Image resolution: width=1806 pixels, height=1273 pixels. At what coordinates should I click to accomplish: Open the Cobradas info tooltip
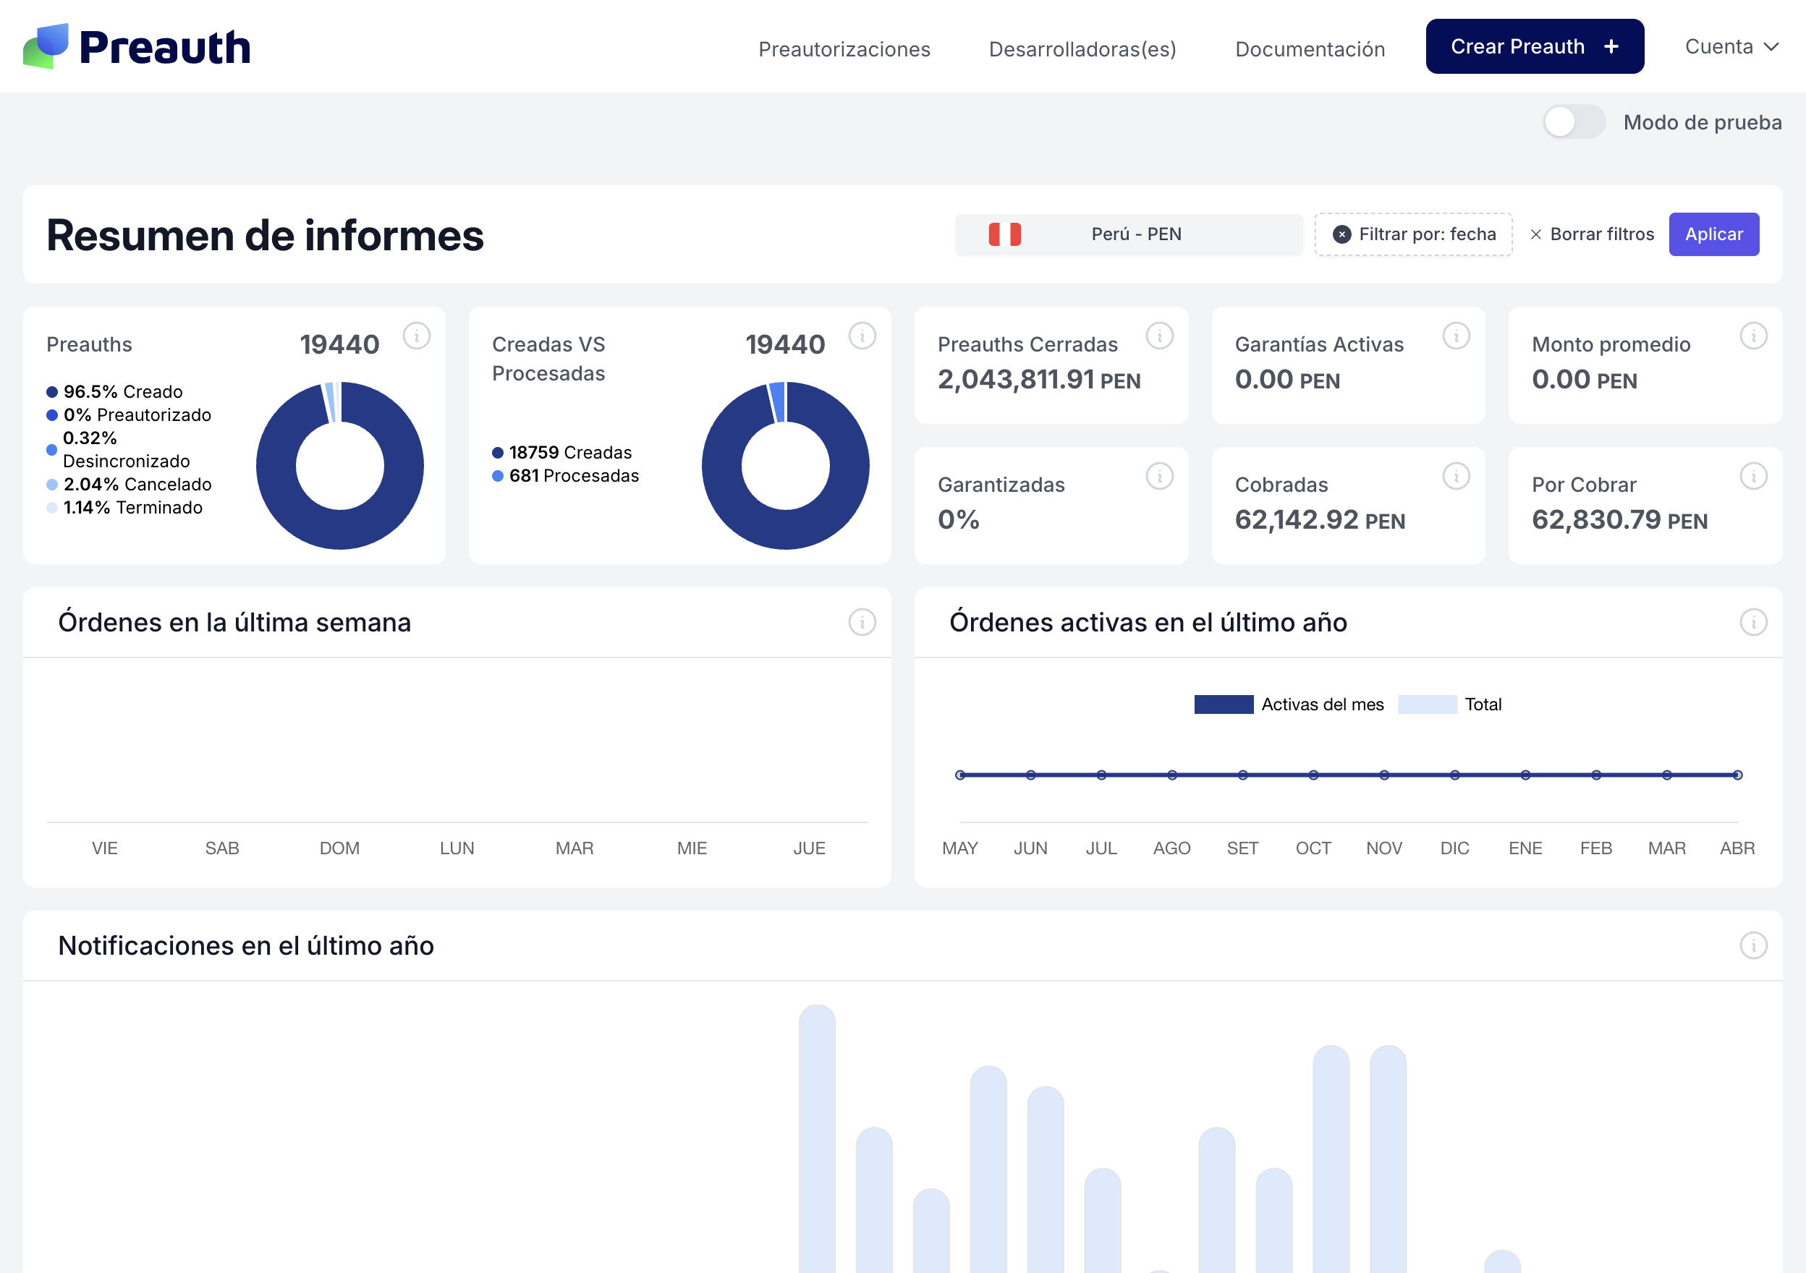pyautogui.click(x=1457, y=476)
